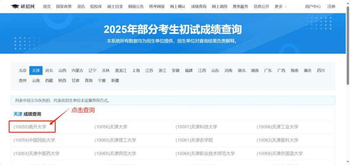Screen dimensions: 350x165
Task: Select 云南 province tab
Action: coord(36,81)
